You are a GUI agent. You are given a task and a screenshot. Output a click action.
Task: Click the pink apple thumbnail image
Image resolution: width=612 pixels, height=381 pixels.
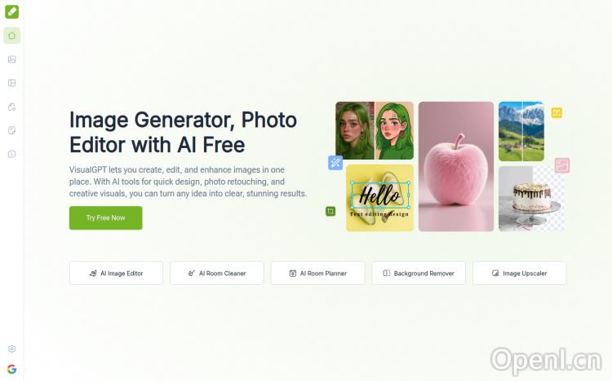[x=456, y=166]
